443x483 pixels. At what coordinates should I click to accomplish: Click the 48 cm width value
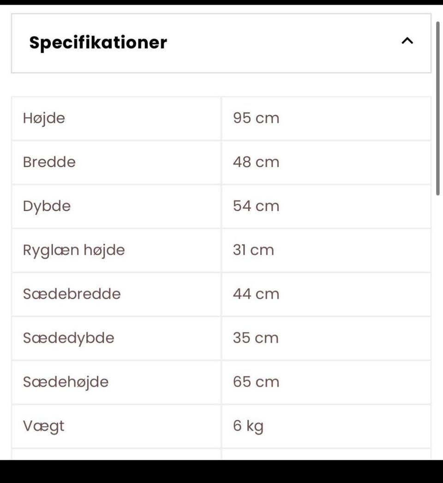click(256, 162)
